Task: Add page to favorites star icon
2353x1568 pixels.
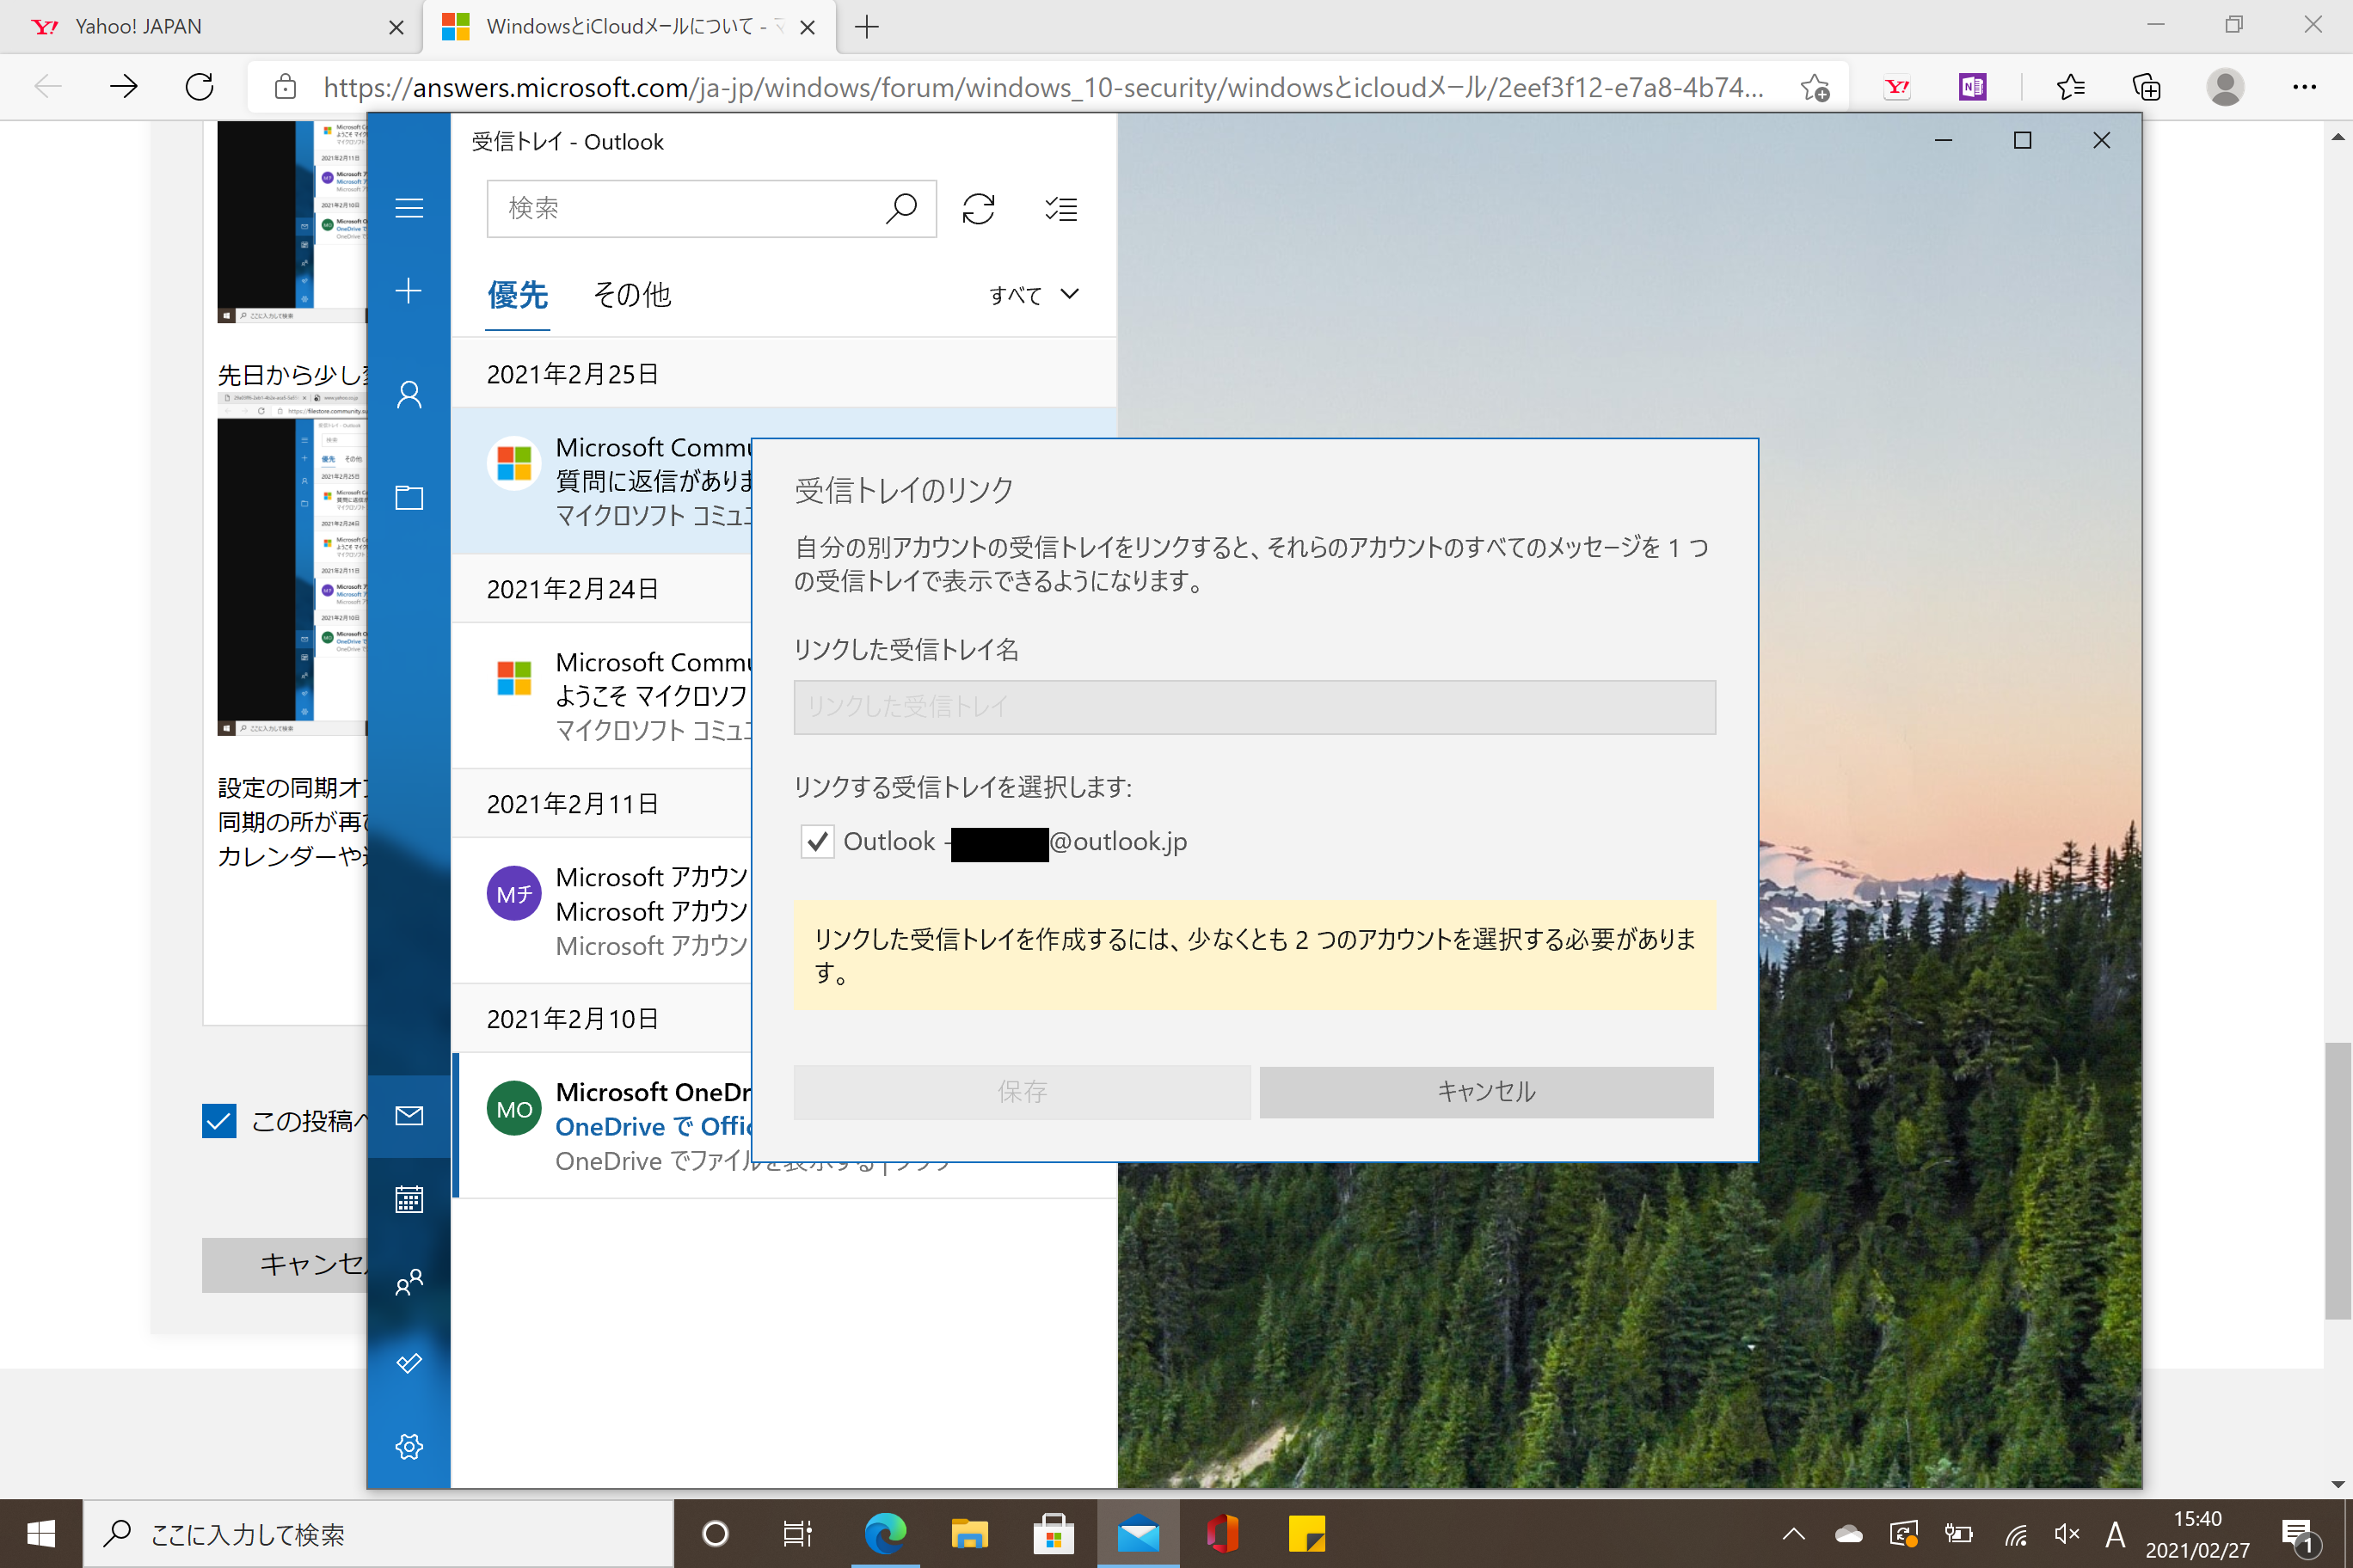Action: coord(1815,88)
